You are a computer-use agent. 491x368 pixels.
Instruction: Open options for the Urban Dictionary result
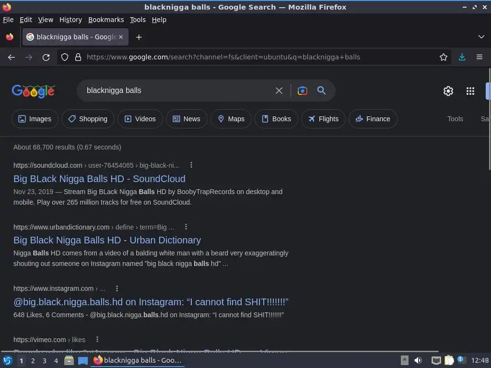pyautogui.click(x=186, y=227)
